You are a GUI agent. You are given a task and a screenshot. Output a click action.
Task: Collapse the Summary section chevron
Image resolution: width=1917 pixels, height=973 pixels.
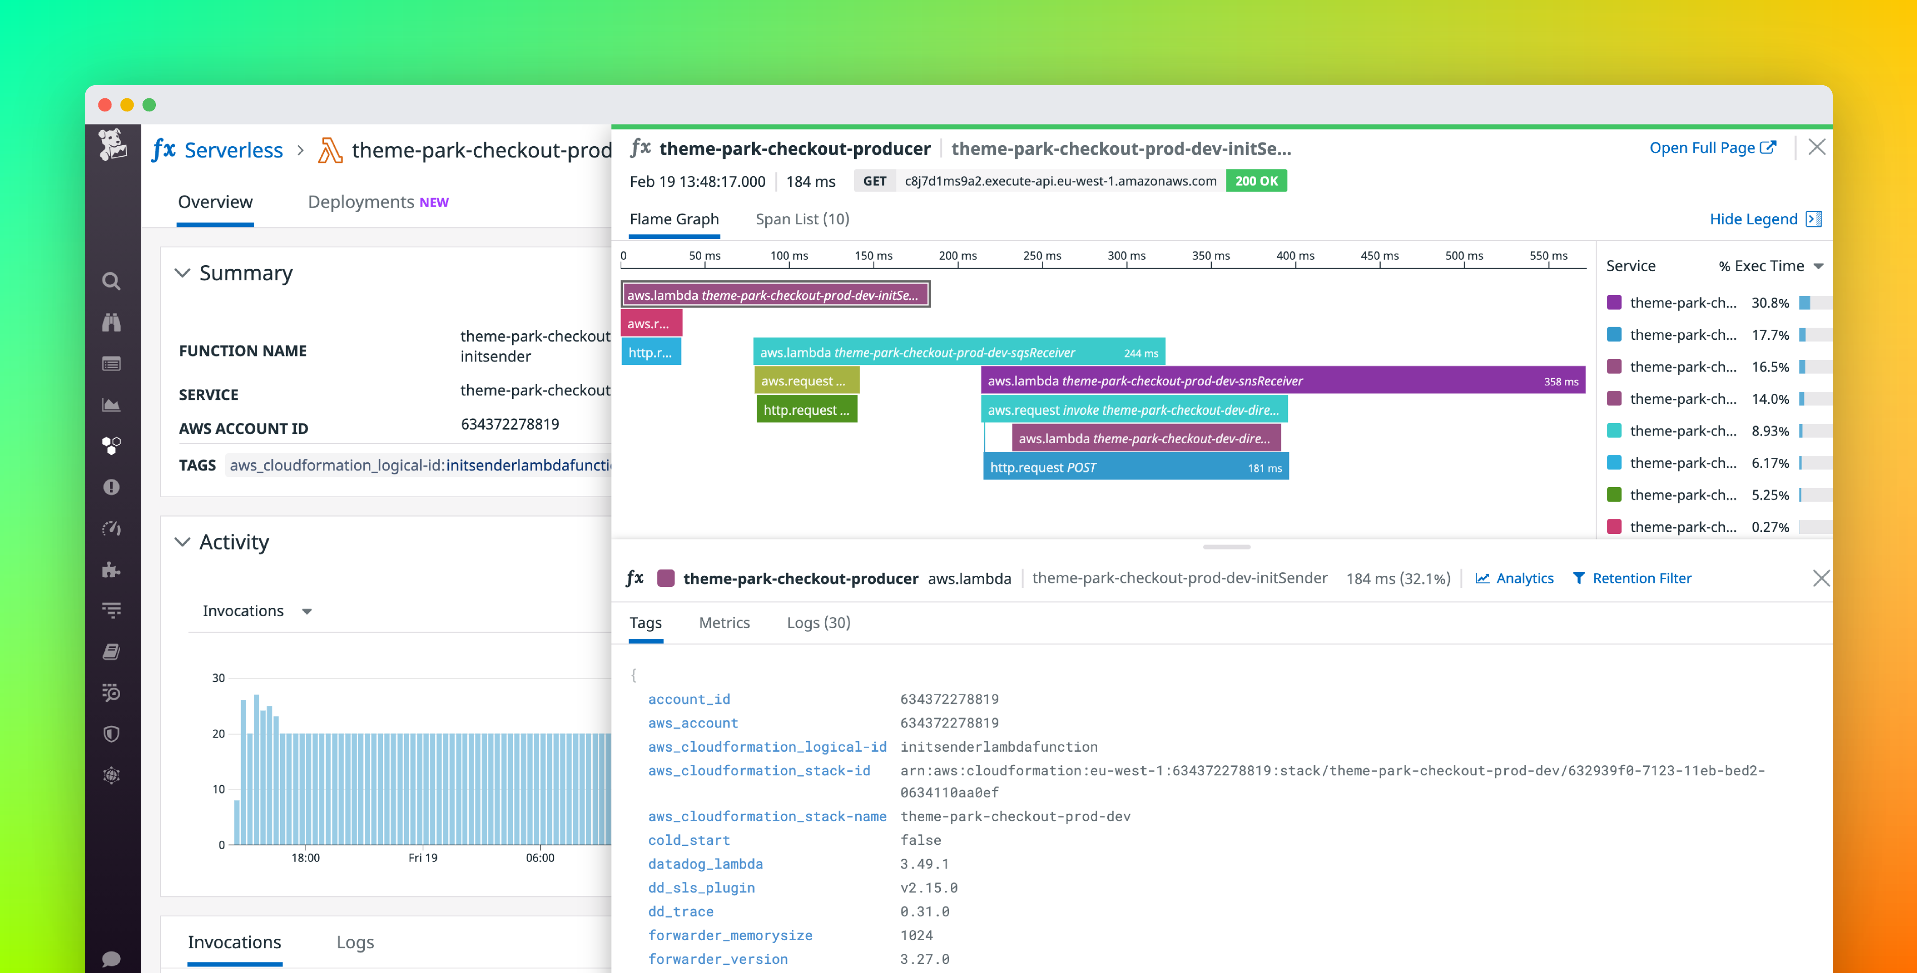pyautogui.click(x=182, y=273)
